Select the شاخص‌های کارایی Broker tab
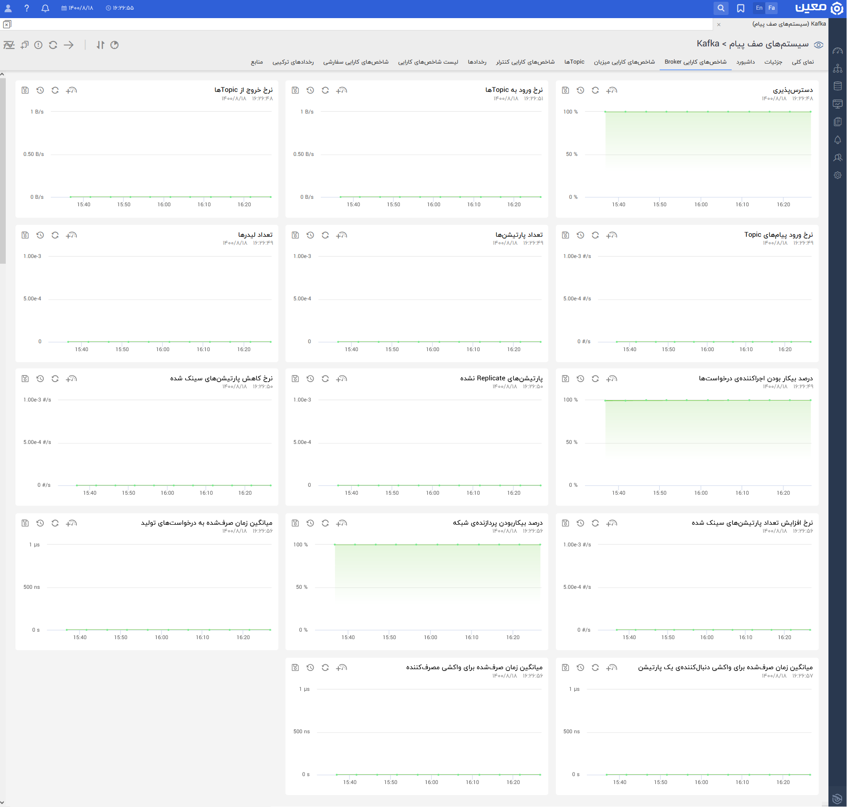847x807 pixels. point(695,62)
